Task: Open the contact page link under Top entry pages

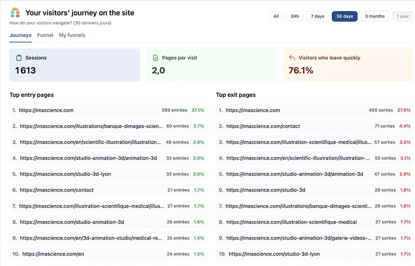Action: tap(57, 190)
